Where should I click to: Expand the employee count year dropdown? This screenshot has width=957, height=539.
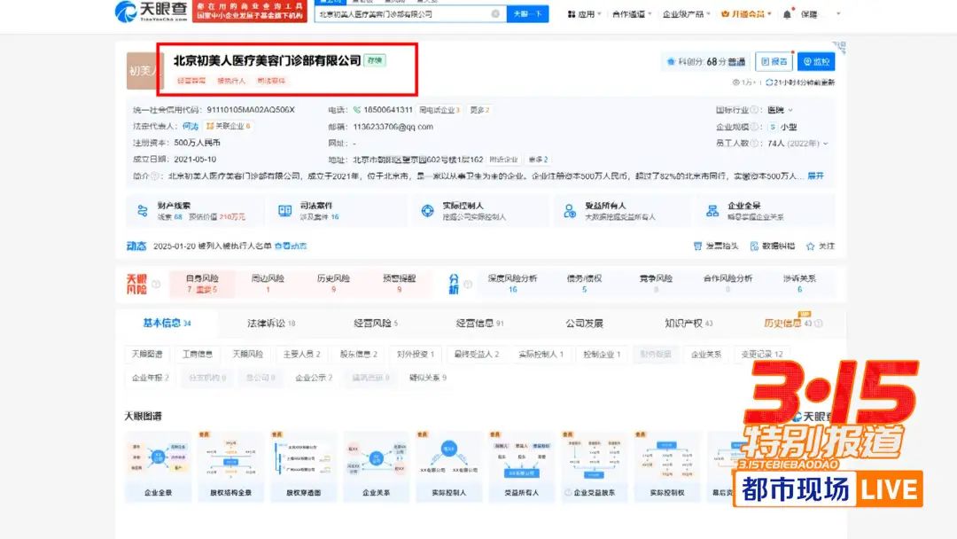(x=826, y=144)
